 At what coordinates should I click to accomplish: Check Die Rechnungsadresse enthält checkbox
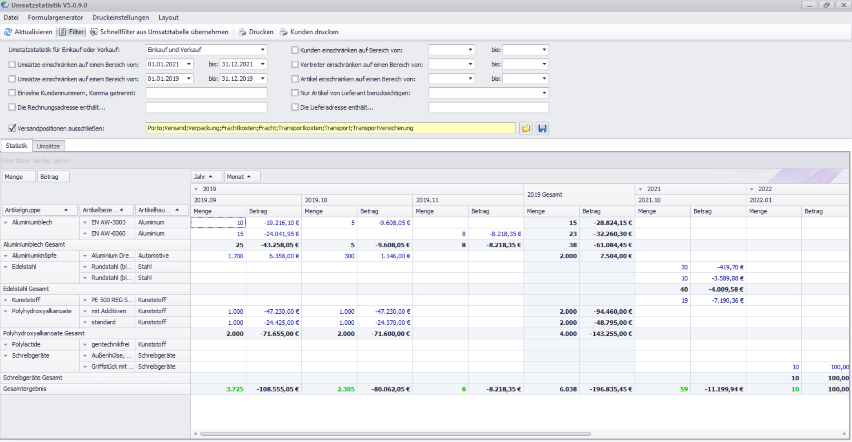pyautogui.click(x=12, y=107)
